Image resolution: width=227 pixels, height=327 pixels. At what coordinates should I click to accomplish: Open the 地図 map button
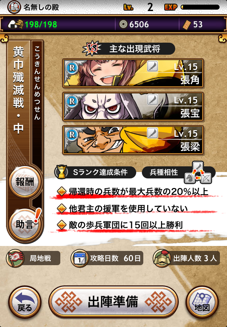pos(202,302)
